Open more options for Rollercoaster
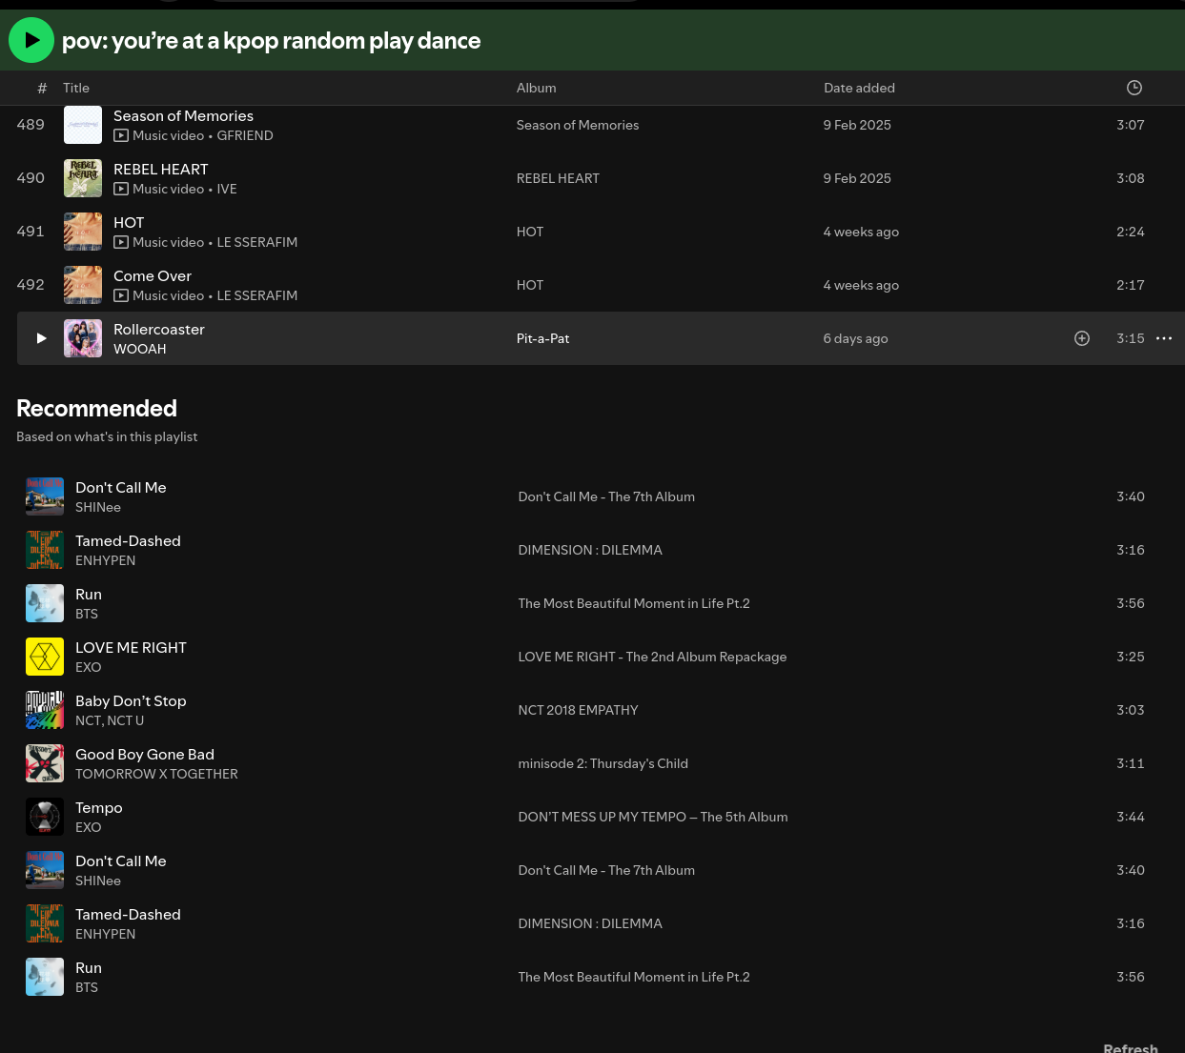This screenshot has width=1185, height=1053. pyautogui.click(x=1164, y=338)
